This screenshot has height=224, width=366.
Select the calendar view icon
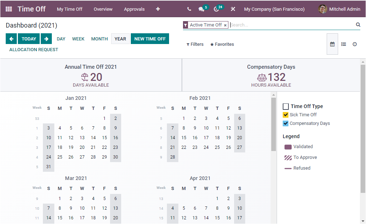(332, 44)
